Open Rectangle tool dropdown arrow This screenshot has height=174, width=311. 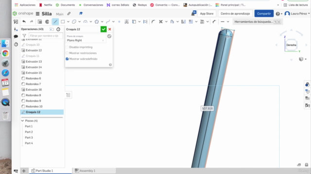point(68,22)
